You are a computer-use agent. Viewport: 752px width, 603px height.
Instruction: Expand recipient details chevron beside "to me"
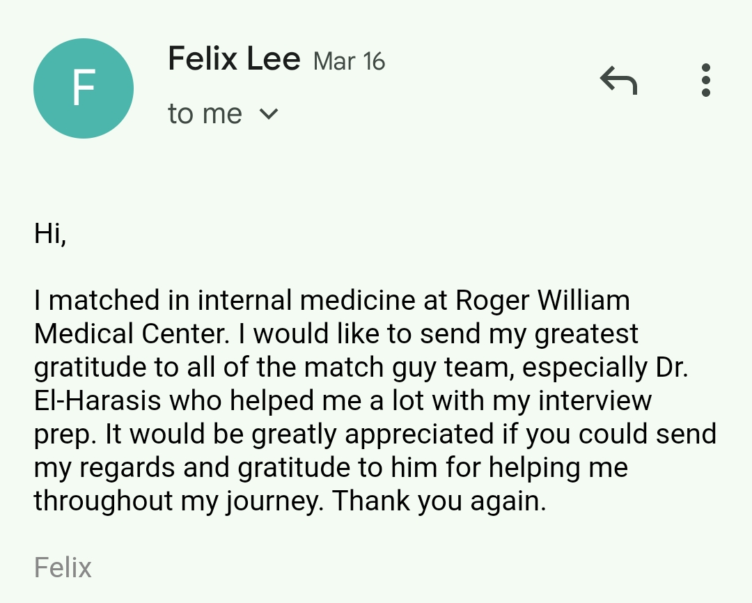tap(268, 114)
